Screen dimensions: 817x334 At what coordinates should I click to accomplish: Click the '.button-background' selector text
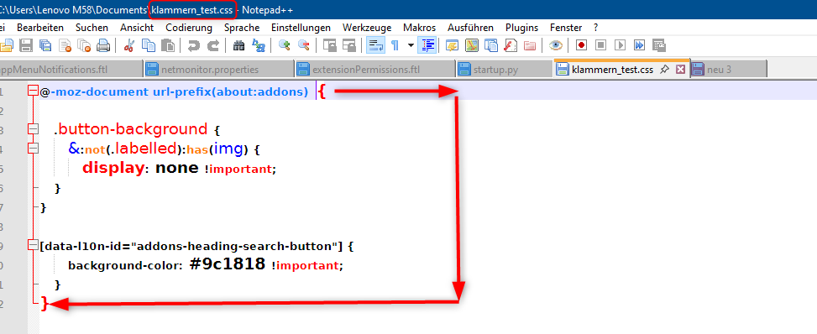pyautogui.click(x=130, y=128)
